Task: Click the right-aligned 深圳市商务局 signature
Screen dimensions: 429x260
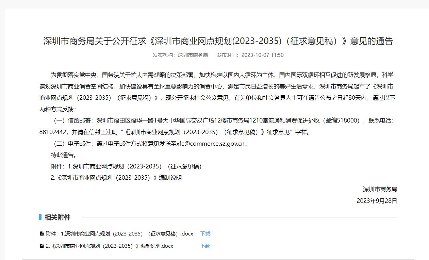Action: [x=380, y=189]
